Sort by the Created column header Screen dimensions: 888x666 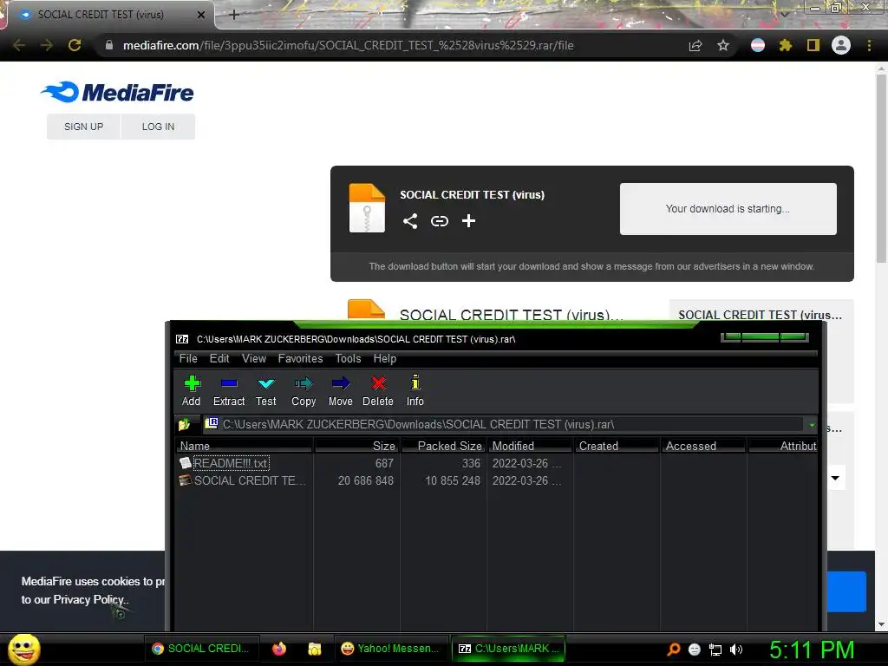click(x=617, y=446)
